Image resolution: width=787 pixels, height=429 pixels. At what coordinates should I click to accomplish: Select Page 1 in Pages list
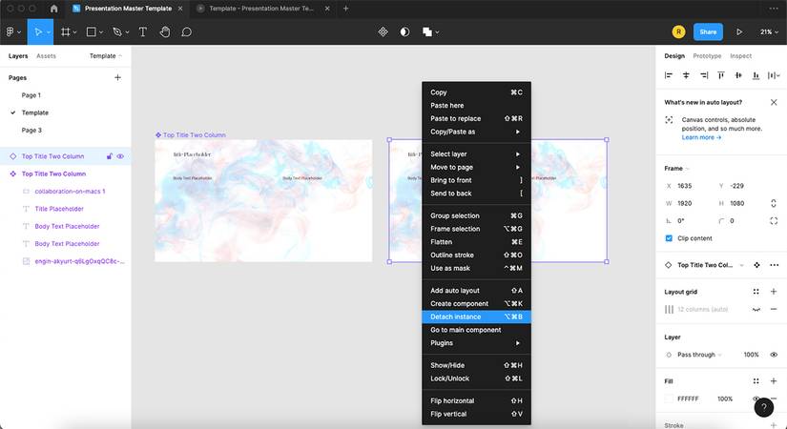click(x=31, y=94)
